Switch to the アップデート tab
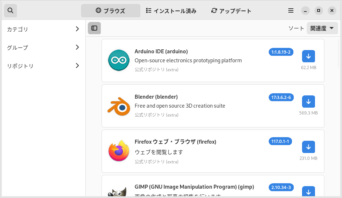The image size is (342, 198). [x=231, y=11]
